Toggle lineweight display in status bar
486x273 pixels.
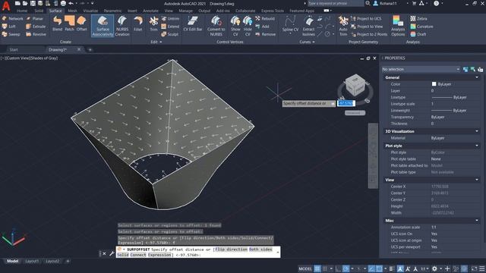tap(392, 268)
